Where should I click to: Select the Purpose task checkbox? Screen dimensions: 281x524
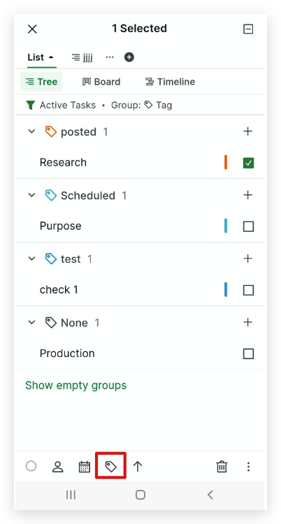pyautogui.click(x=248, y=226)
